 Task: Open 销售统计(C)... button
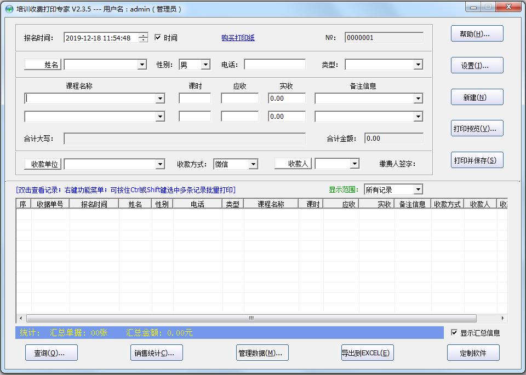pyautogui.click(x=156, y=353)
